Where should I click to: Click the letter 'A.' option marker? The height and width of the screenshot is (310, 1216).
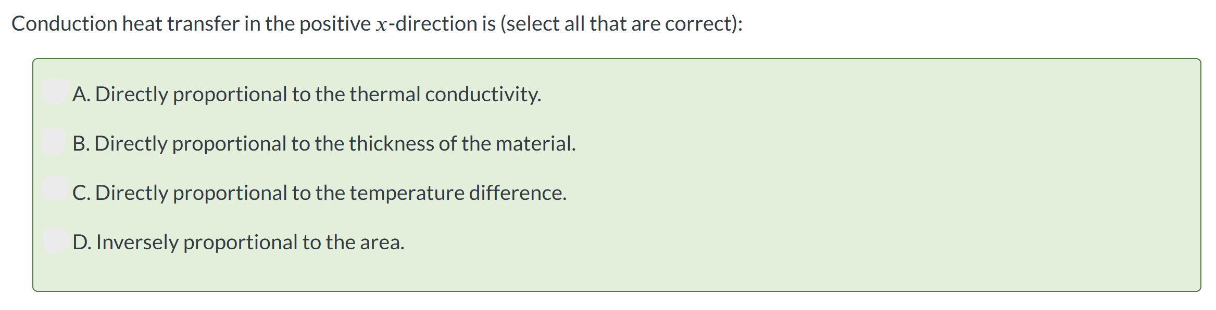[x=81, y=95]
